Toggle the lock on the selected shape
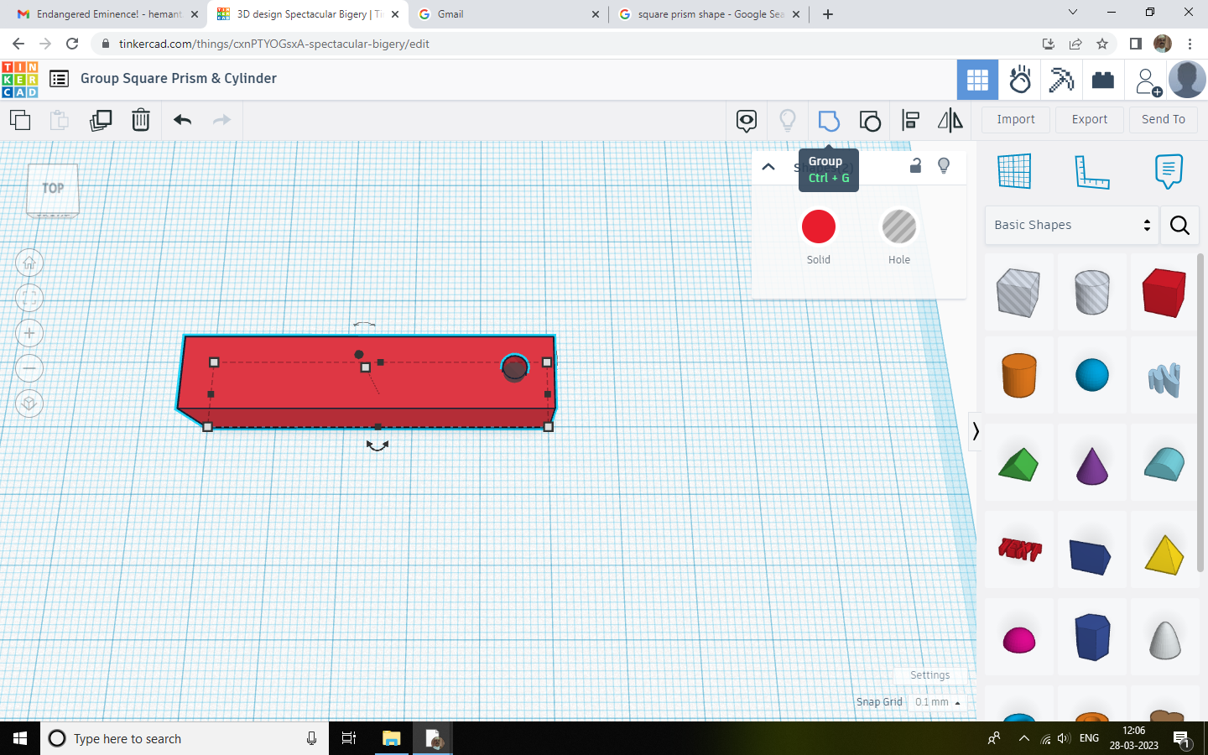The height and width of the screenshot is (755, 1208). pyautogui.click(x=915, y=165)
